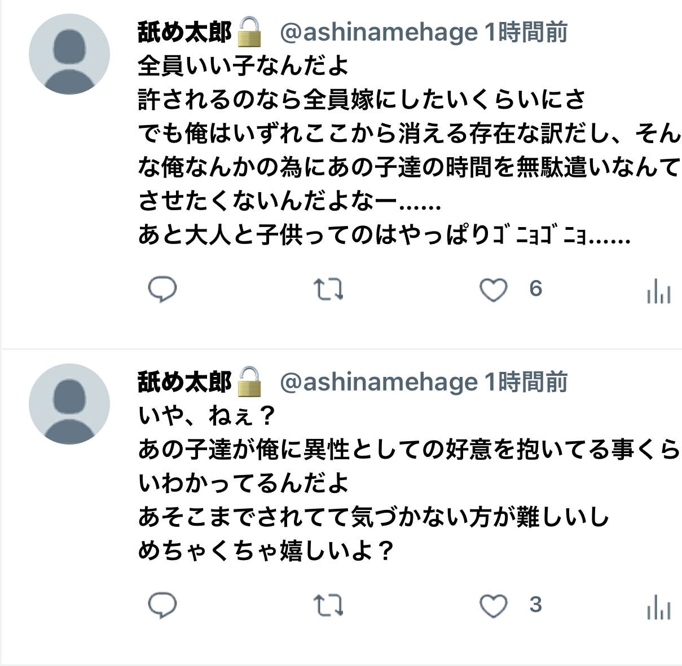
Task: Click the like count 3 on second tweet
Action: click(536, 605)
